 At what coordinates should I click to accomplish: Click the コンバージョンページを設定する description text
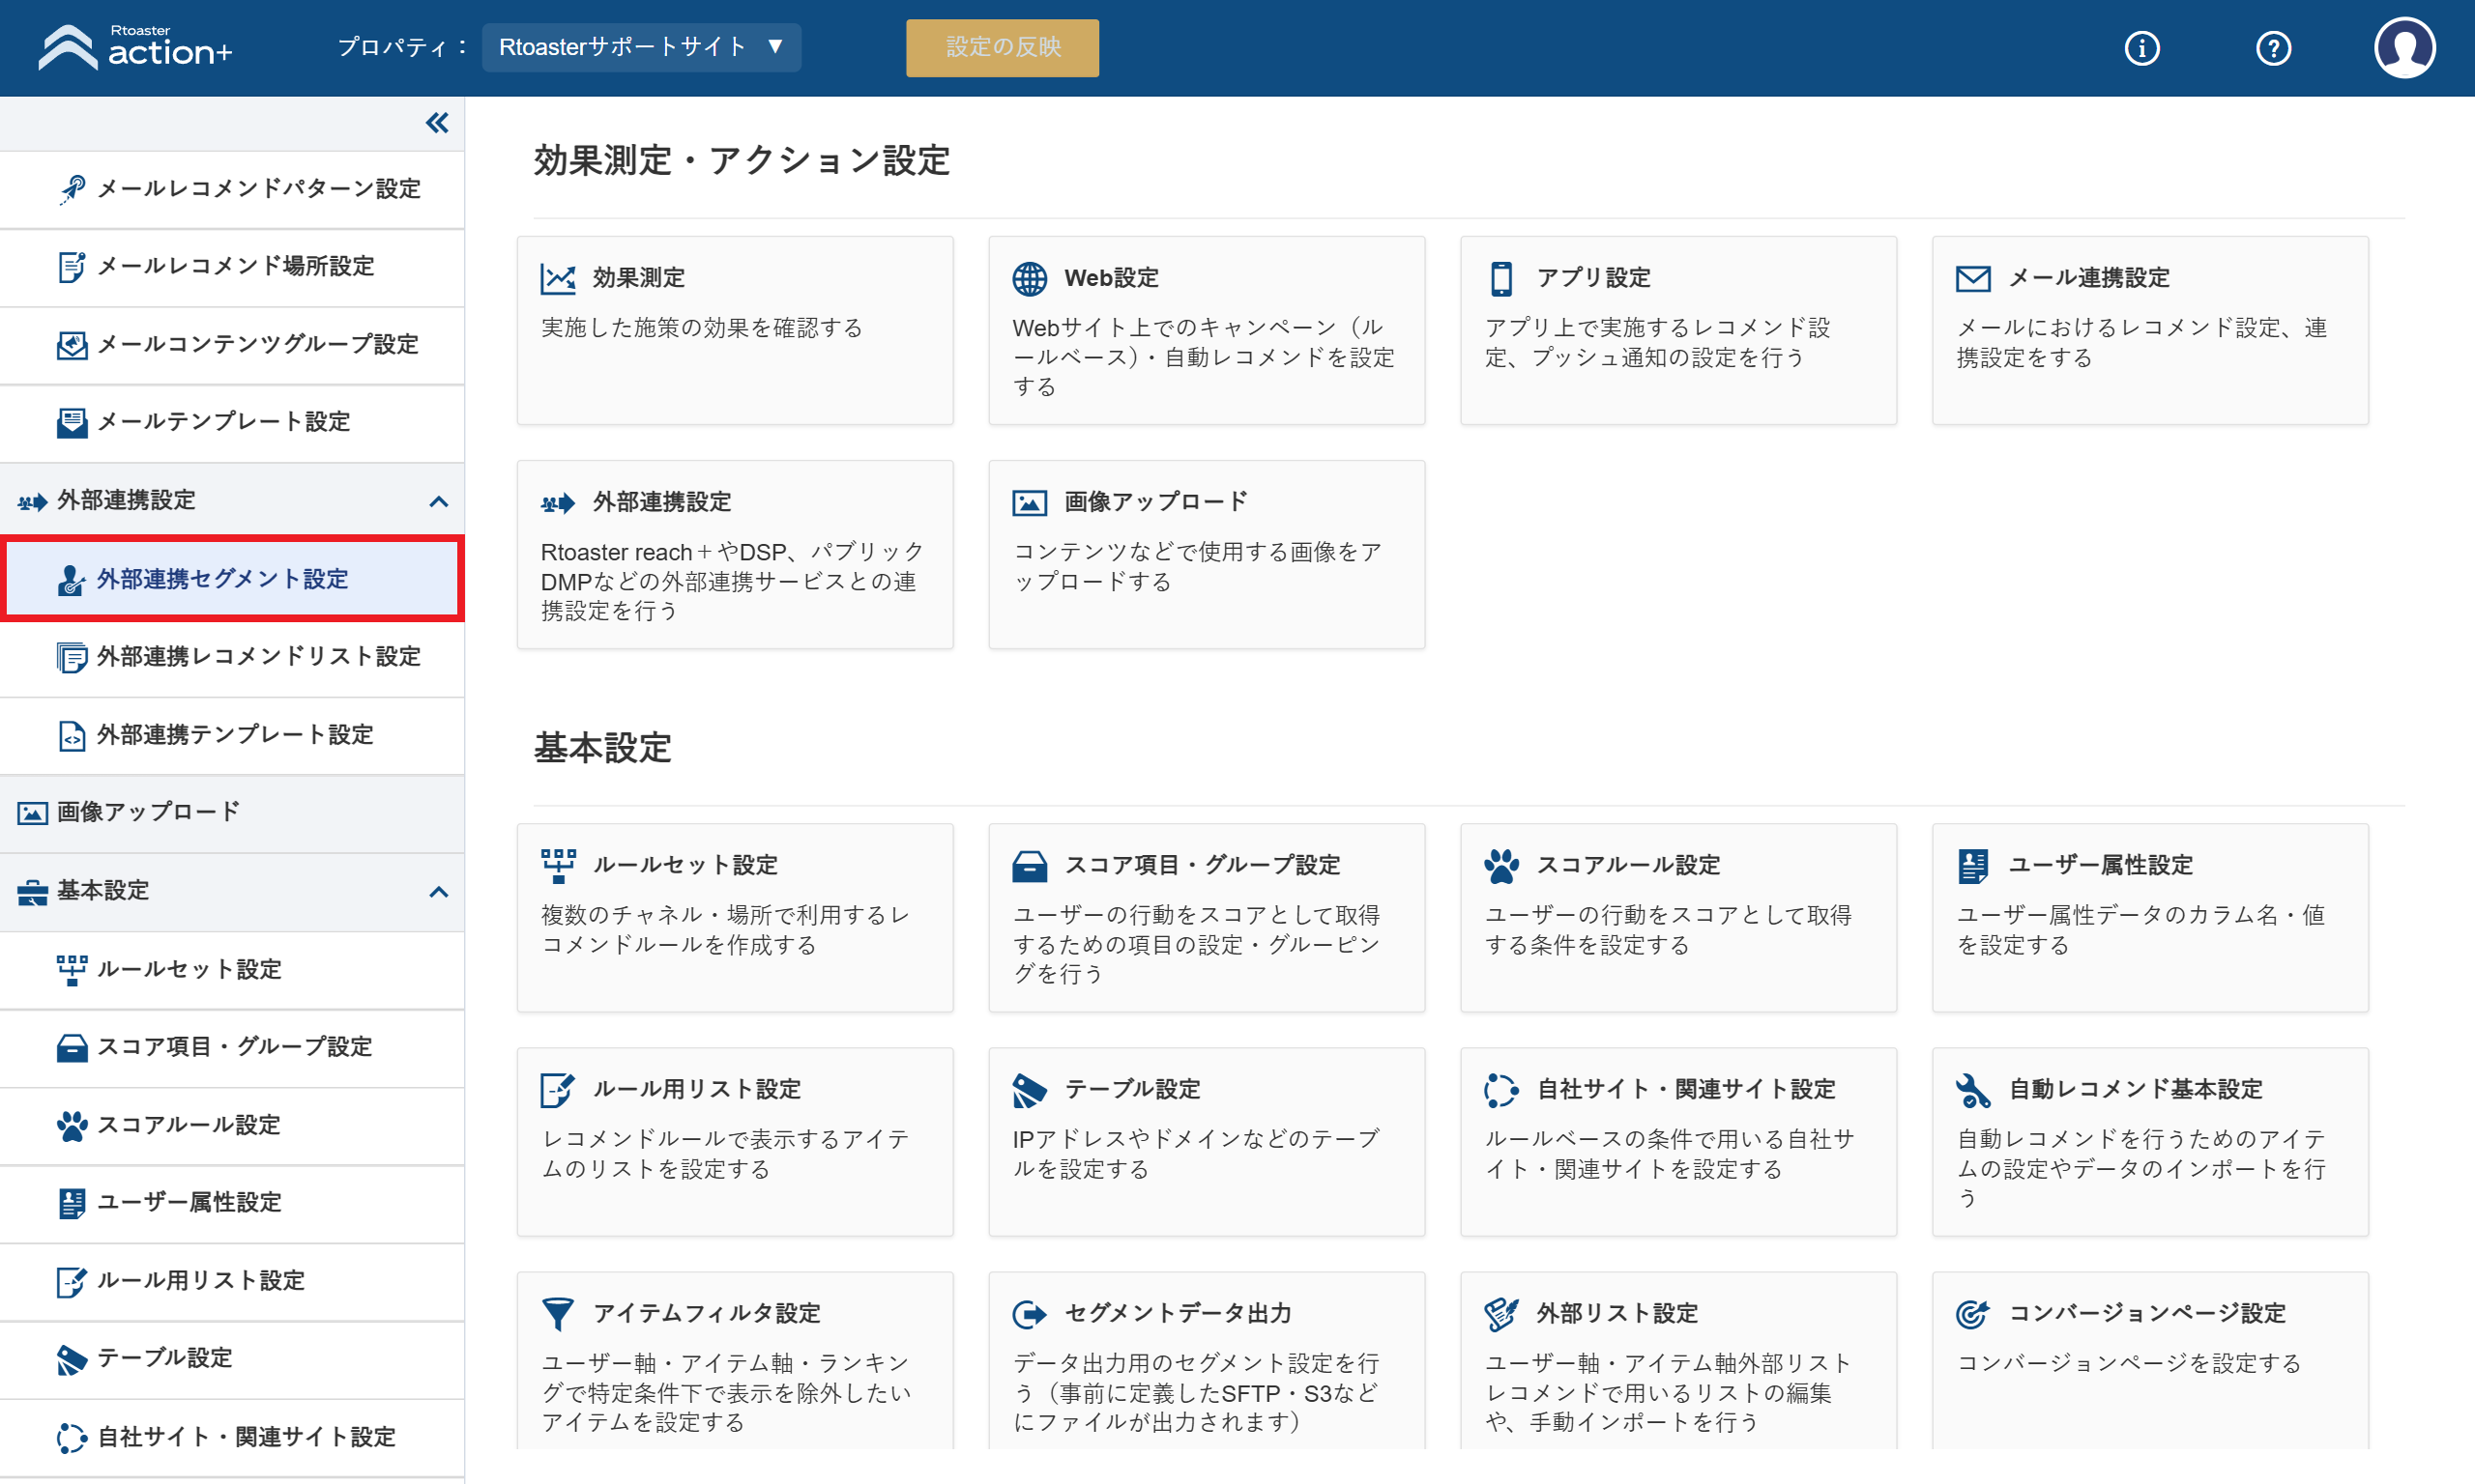click(2129, 1364)
